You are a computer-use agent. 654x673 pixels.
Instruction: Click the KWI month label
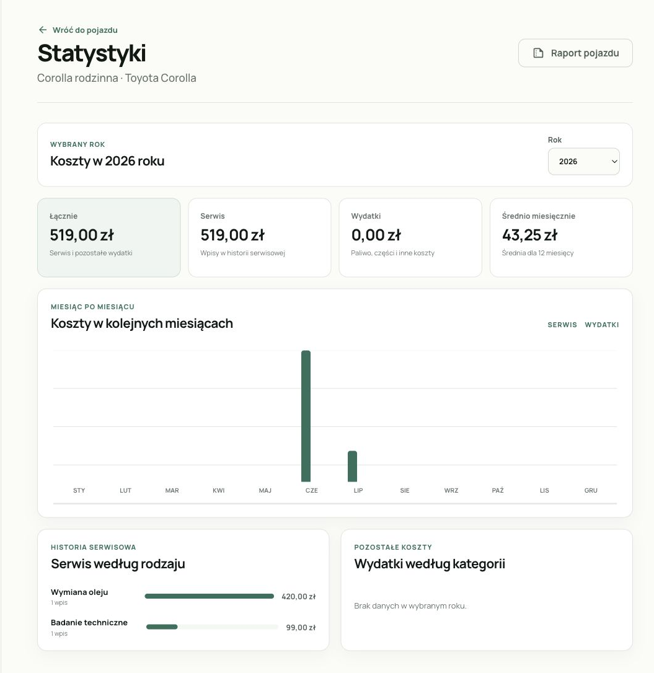[219, 490]
